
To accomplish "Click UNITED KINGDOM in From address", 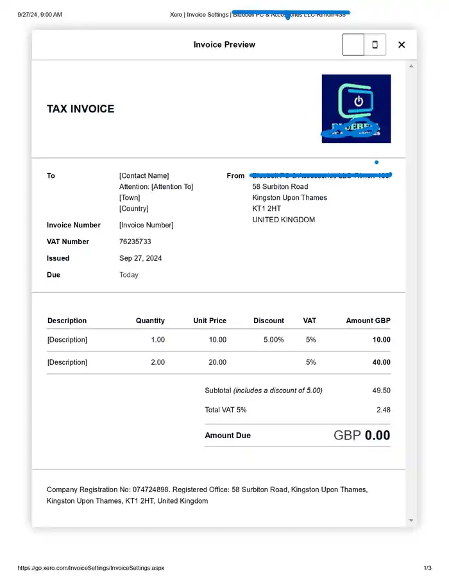I will pyautogui.click(x=284, y=220).
